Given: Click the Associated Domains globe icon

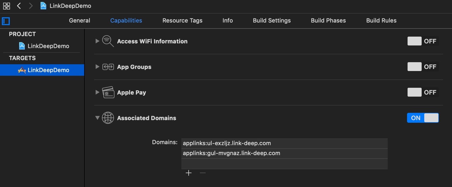Looking at the screenshot, I should coord(108,118).
